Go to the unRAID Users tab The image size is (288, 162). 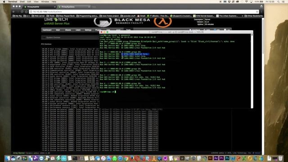[78, 30]
